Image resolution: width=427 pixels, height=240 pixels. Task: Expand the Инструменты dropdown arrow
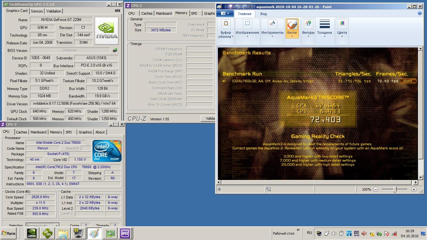pyautogui.click(x=272, y=37)
